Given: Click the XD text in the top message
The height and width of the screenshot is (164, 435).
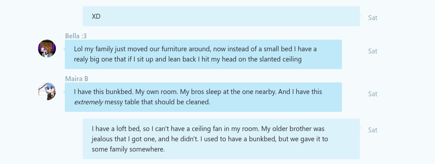Looking at the screenshot, I should coord(96,16).
